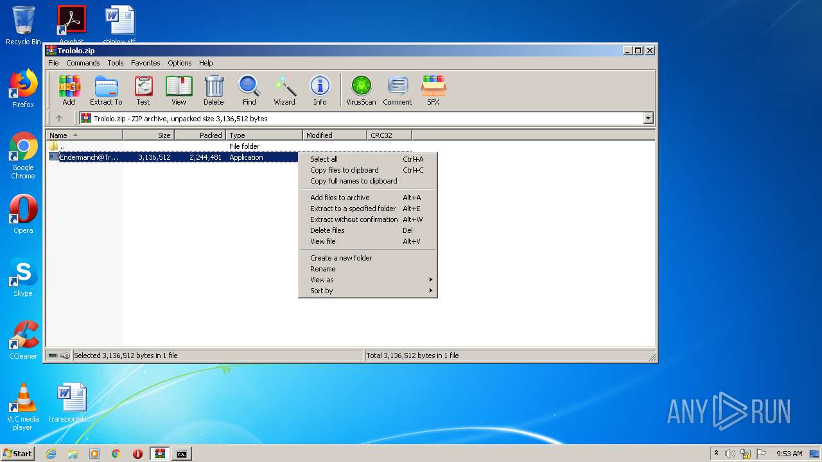Open the Tools menu
This screenshot has width=822, height=462.
(x=116, y=63)
